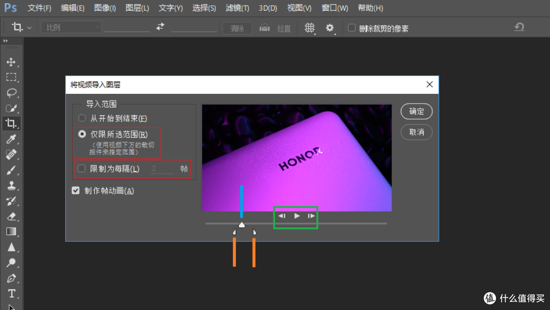Select the Quick Selection tool
Image resolution: width=550 pixels, height=310 pixels.
[11, 108]
